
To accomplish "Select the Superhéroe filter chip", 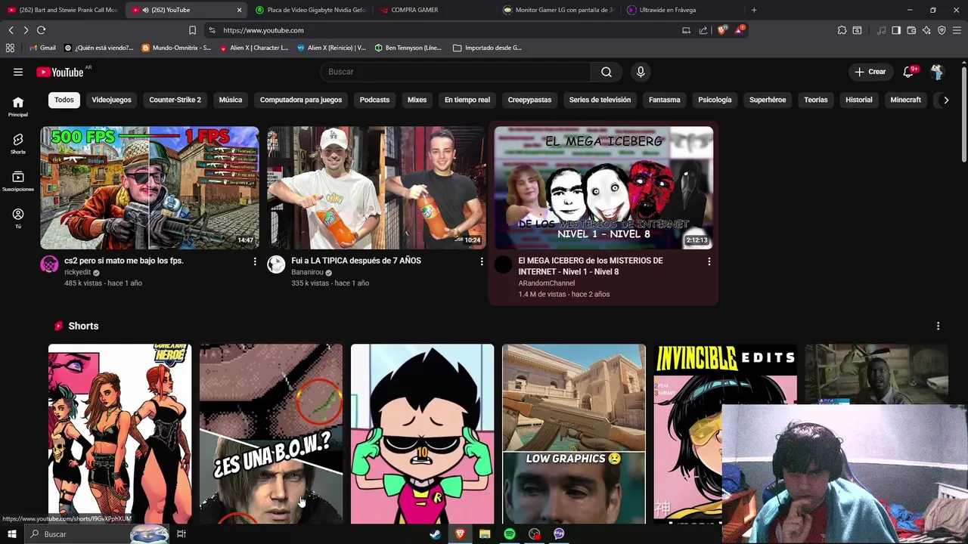I will tap(768, 100).
